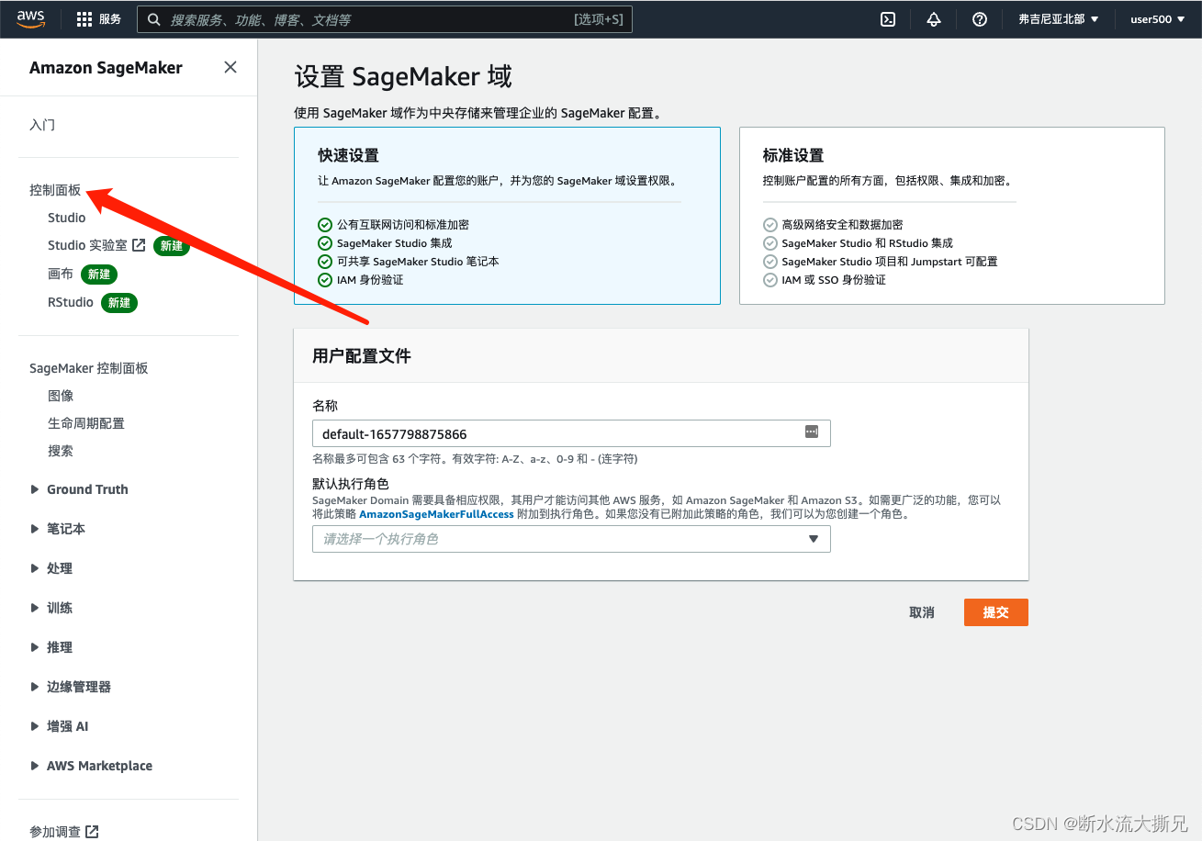Screen dimensions: 1202x841
Task: Open the 弗吉尼亚北部 region dropdown
Action: point(1059,19)
